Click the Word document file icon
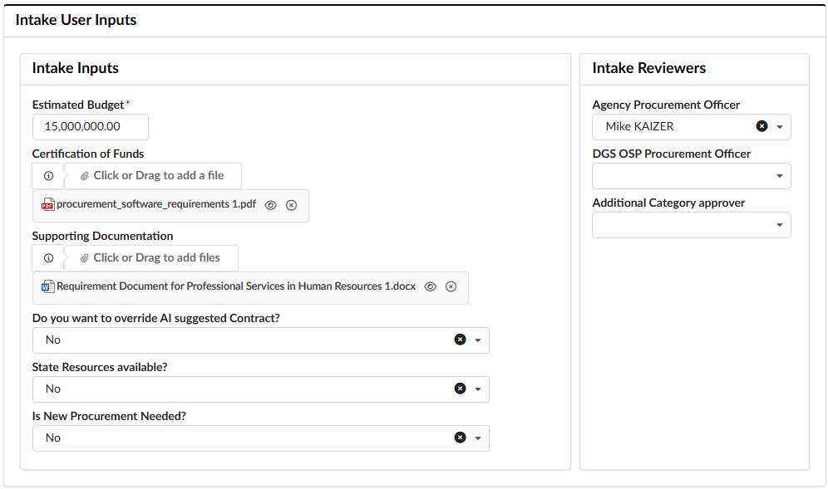 [x=48, y=286]
